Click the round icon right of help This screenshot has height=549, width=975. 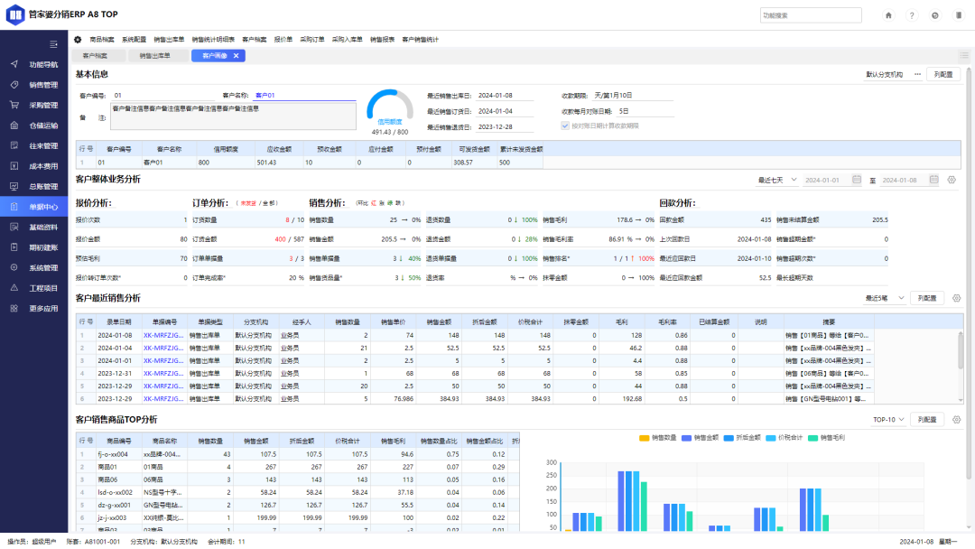934,15
